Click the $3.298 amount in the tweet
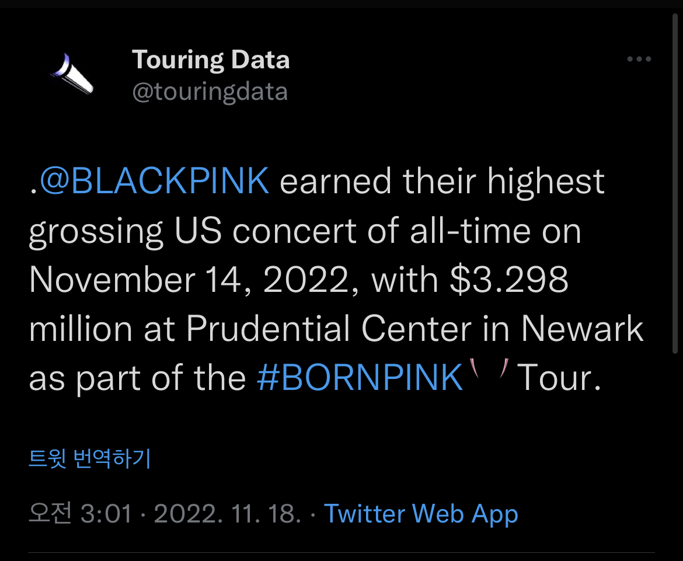This screenshot has height=561, width=683. [x=509, y=280]
